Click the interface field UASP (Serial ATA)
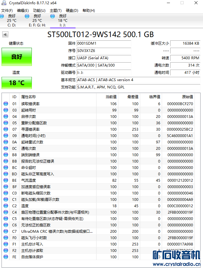 104,58
